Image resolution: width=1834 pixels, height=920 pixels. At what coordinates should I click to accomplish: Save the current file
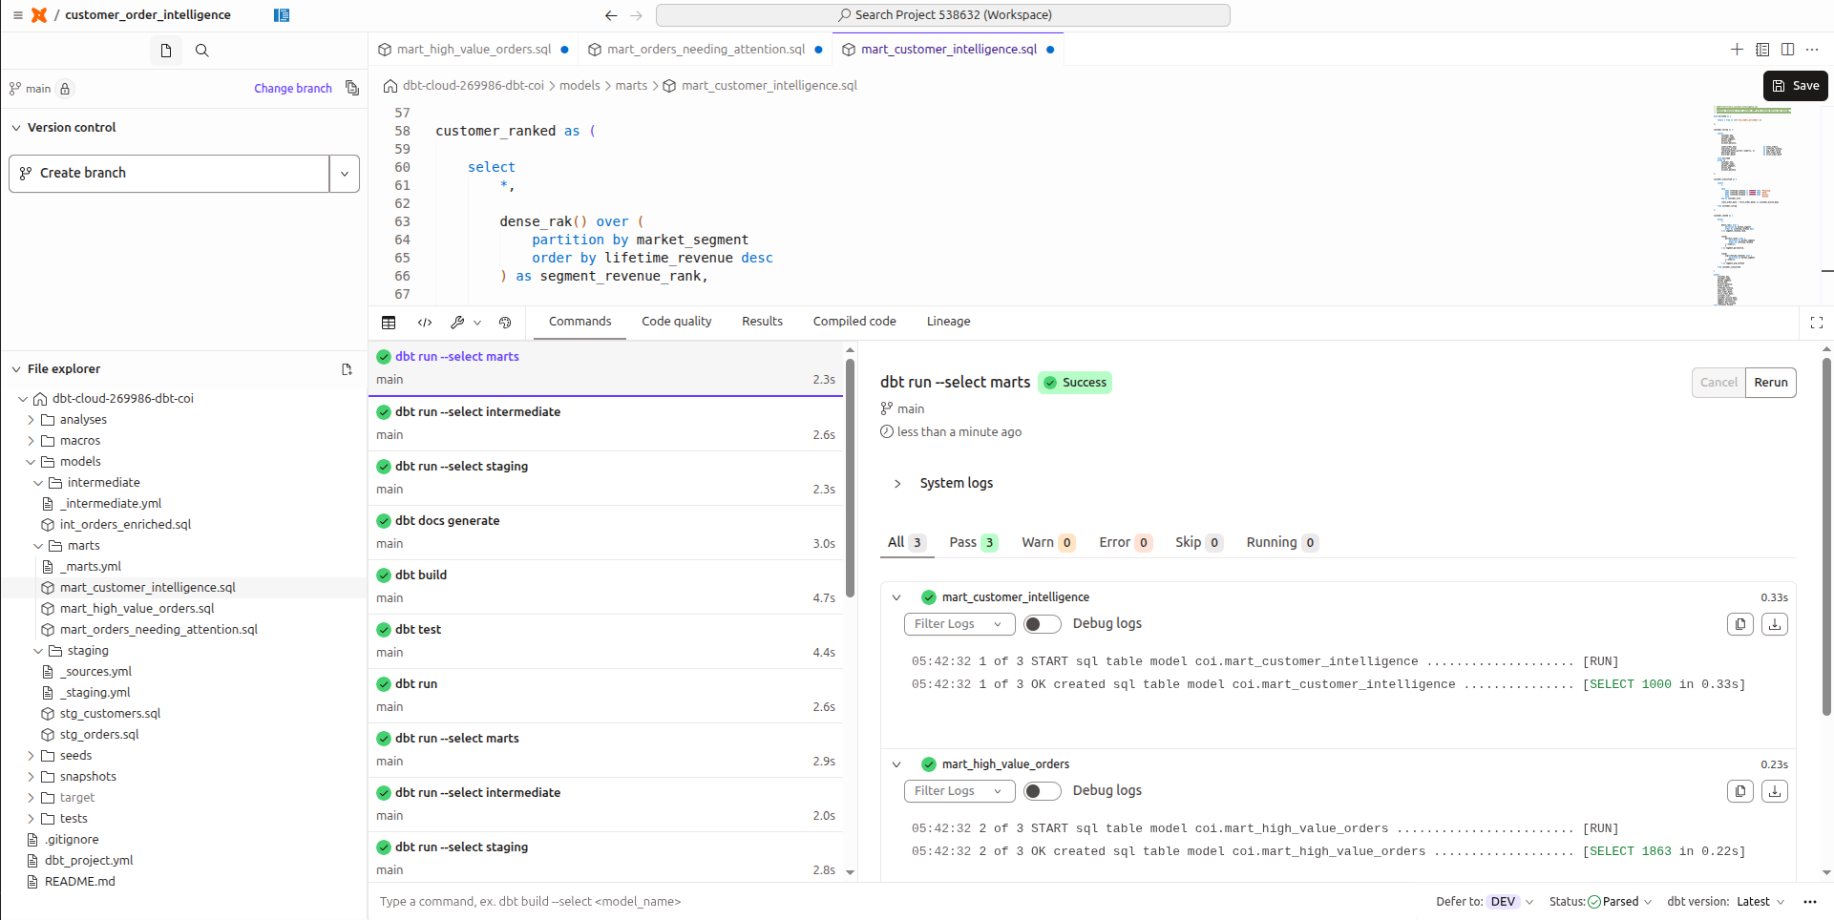click(1796, 86)
